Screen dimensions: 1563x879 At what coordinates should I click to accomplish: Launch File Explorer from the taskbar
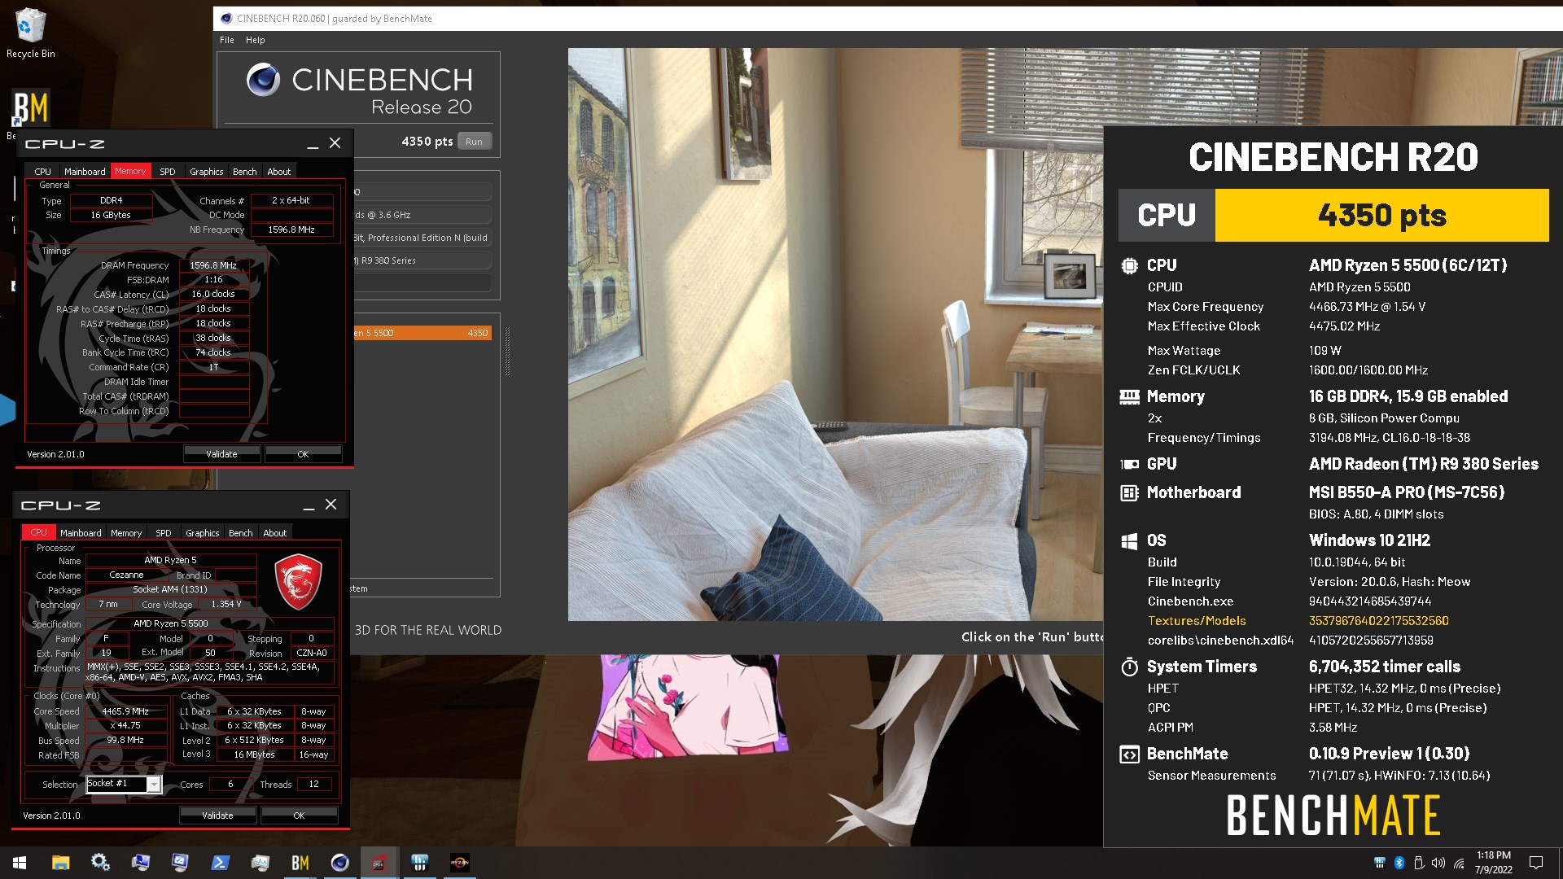coord(60,863)
